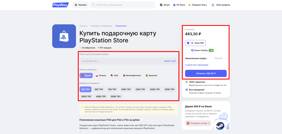Choose the Бразилия account region
Viewport: 282px width, 134px height.
point(151,76)
